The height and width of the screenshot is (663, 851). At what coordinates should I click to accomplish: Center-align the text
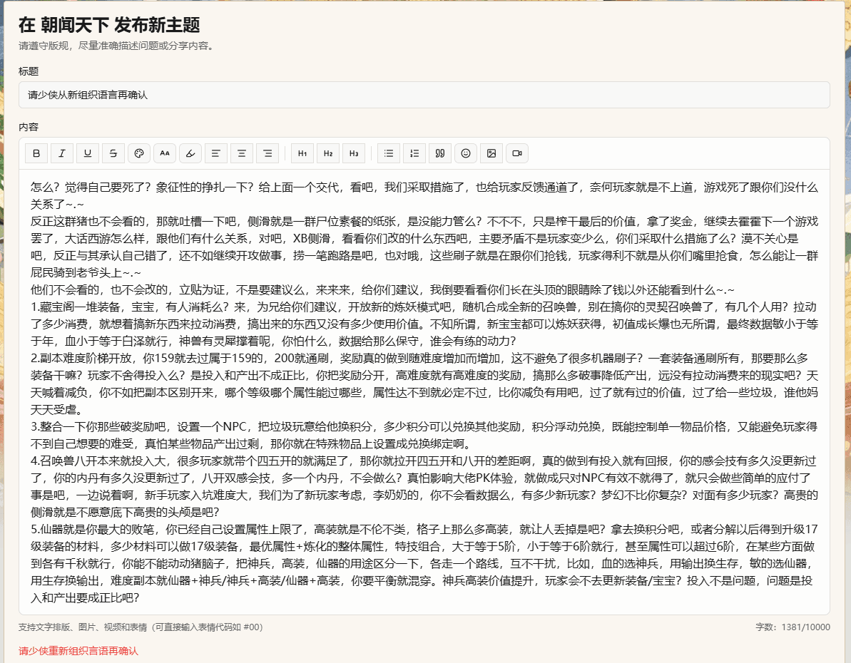[x=242, y=153]
